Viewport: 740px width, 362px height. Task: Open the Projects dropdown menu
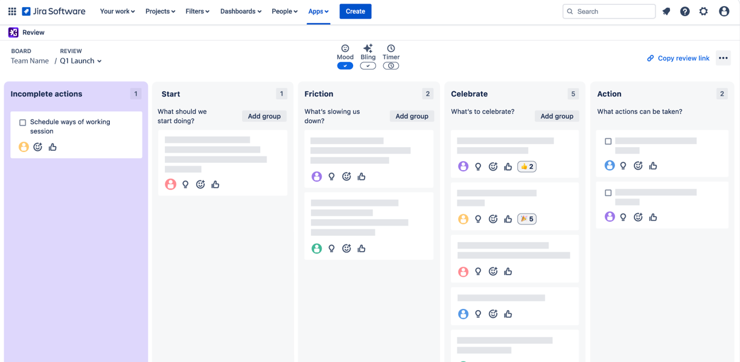(x=160, y=11)
